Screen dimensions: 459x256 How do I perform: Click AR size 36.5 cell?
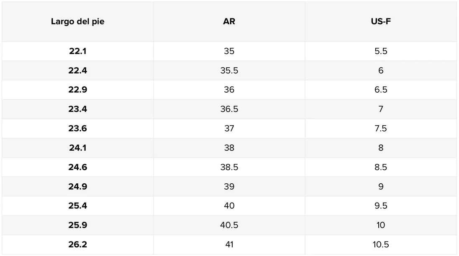point(229,109)
